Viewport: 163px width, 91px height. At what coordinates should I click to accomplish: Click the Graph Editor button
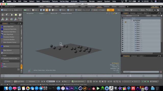click(19, 81)
